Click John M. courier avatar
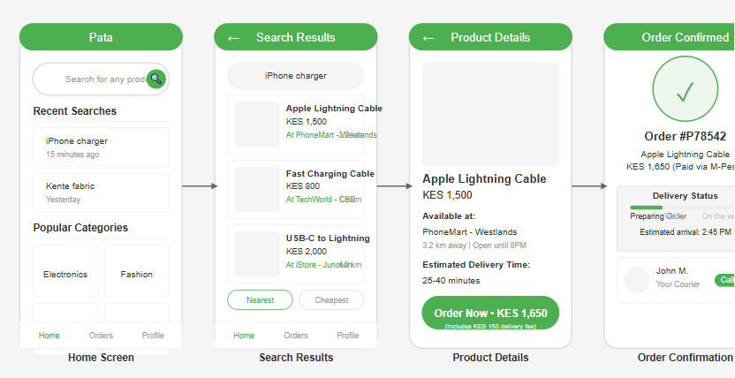The width and height of the screenshot is (735, 378). point(636,280)
